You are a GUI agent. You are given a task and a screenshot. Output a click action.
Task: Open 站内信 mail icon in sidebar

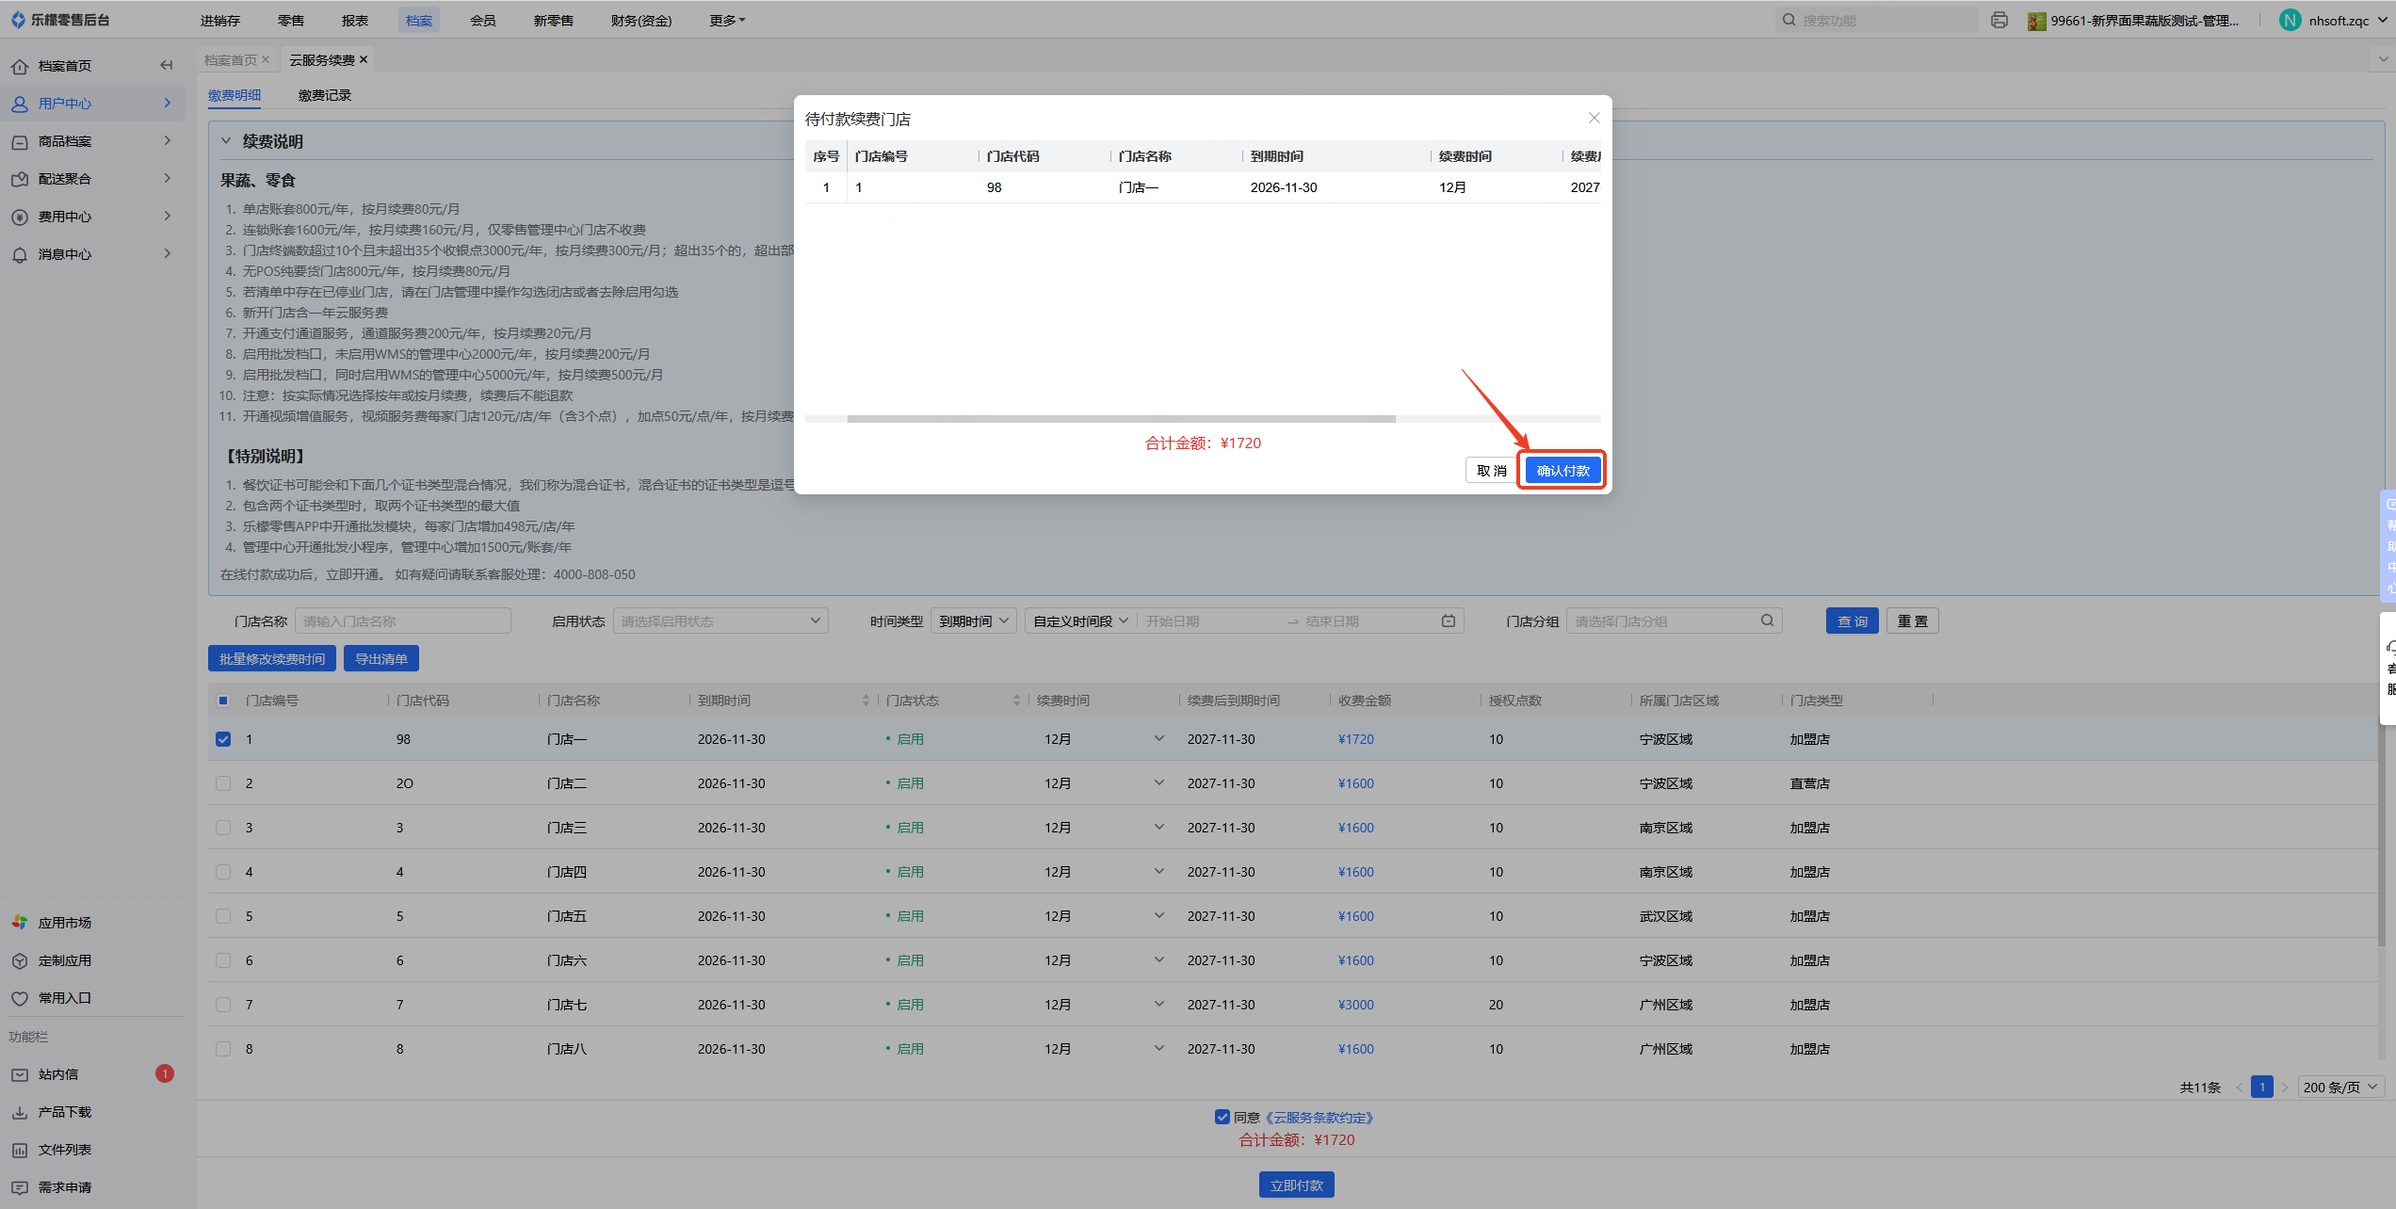click(x=20, y=1074)
